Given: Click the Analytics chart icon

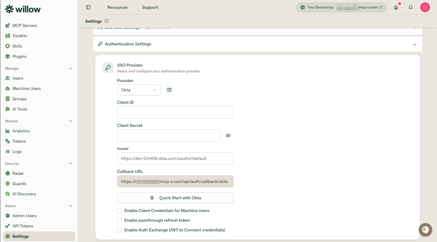Looking at the screenshot, I should pyautogui.click(x=8, y=131).
